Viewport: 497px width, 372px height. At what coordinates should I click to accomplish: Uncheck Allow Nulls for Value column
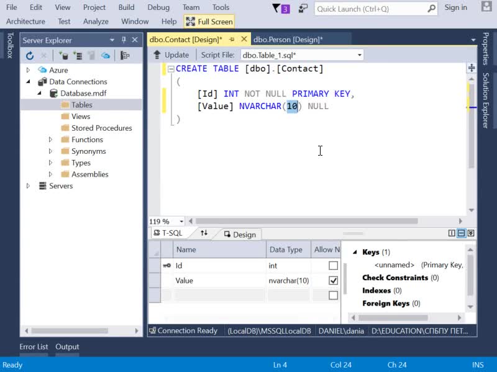coord(333,280)
